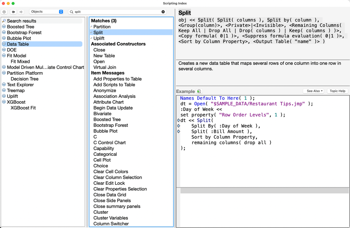The width and height of the screenshot is (350, 228).
Task: Click into the example script editor on the Open line
Action: (x=247, y=104)
